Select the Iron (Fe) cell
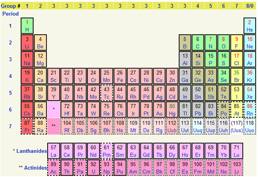This screenshot has width=258, height=177. pyautogui.click(x=120, y=76)
